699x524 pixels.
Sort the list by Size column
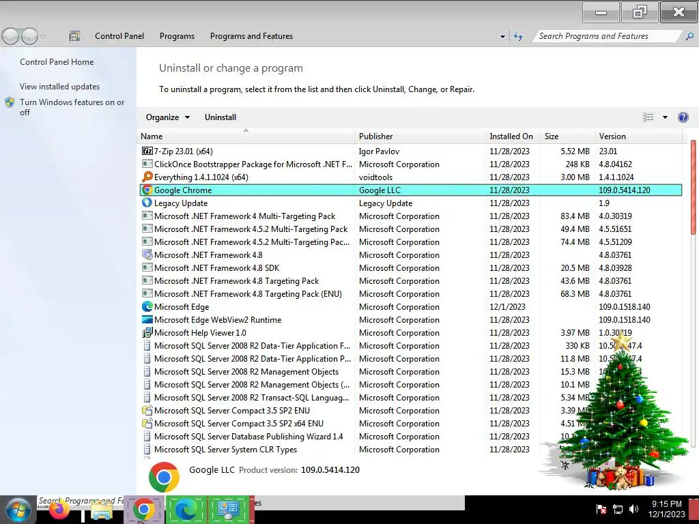[567, 136]
